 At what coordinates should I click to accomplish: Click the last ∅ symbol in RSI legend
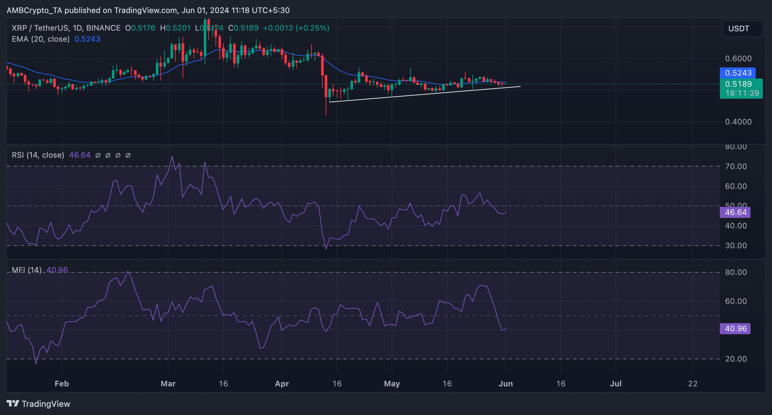pos(128,155)
